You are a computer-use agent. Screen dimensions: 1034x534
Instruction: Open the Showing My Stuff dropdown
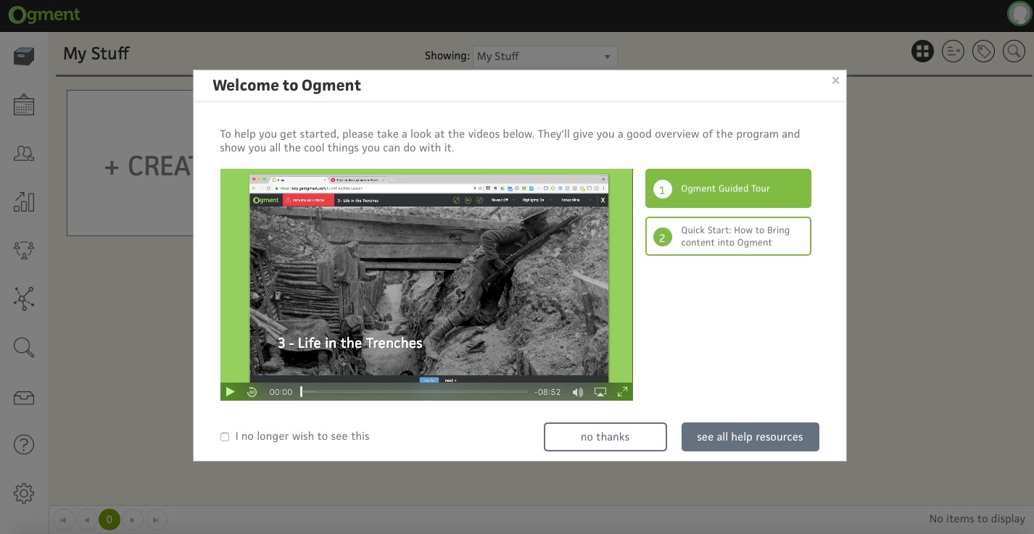(x=545, y=57)
